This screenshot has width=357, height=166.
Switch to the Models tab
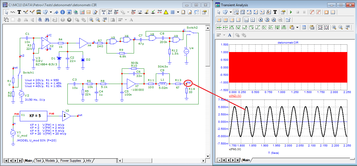[50, 161]
